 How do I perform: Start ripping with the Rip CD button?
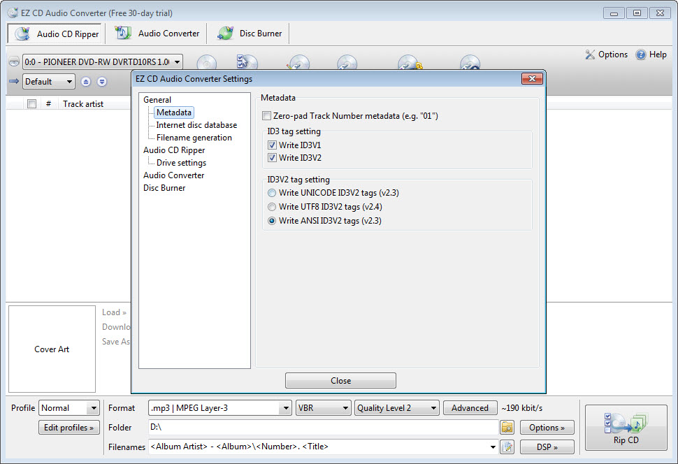click(x=626, y=427)
